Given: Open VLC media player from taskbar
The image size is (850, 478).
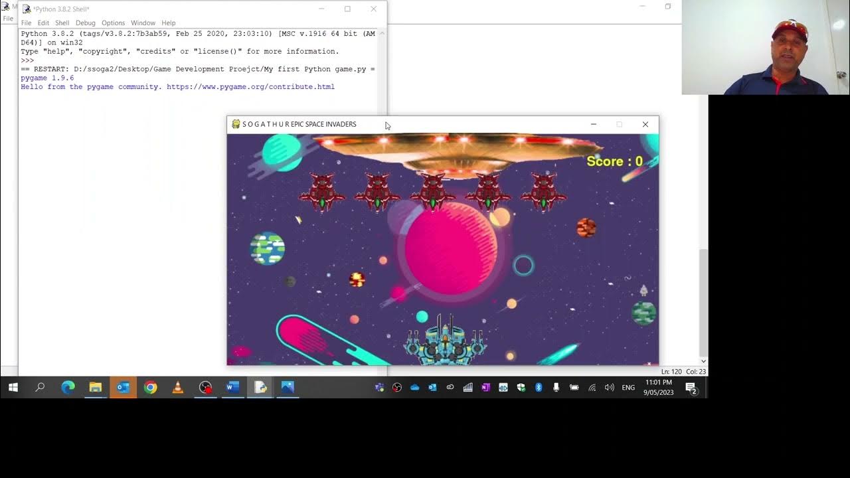Looking at the screenshot, I should [x=178, y=387].
